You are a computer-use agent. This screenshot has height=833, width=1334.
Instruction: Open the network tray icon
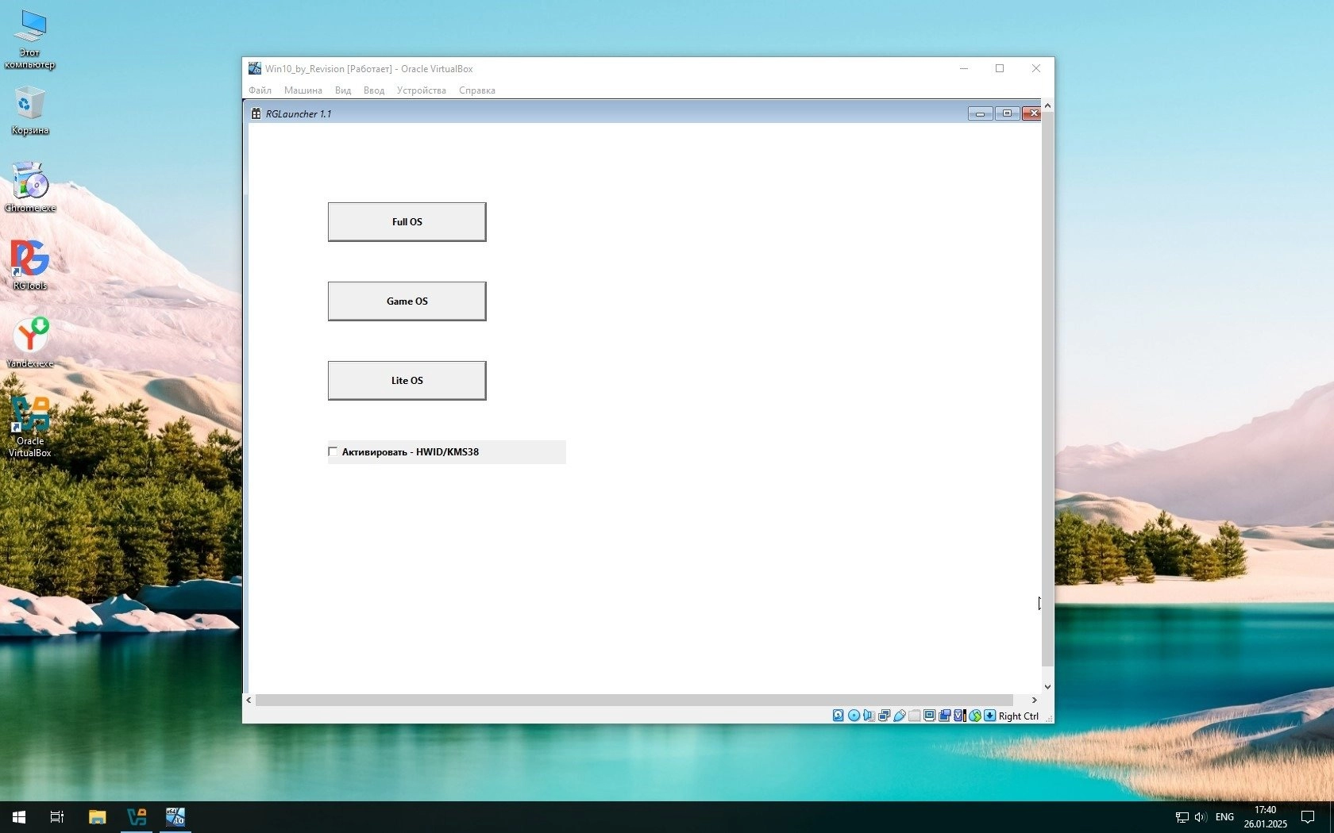[x=1182, y=817]
